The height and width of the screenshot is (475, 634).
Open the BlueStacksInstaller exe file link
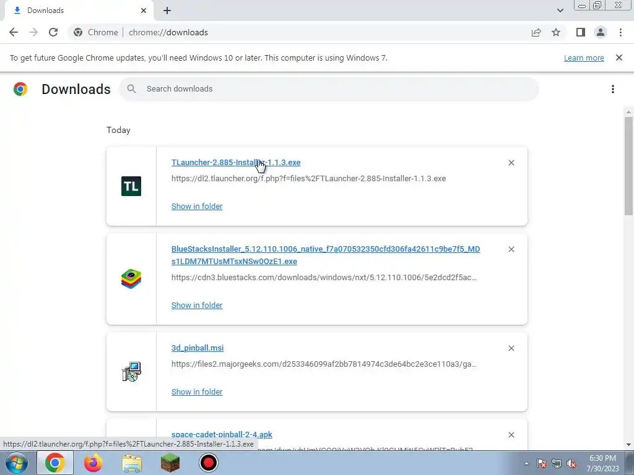[326, 255]
